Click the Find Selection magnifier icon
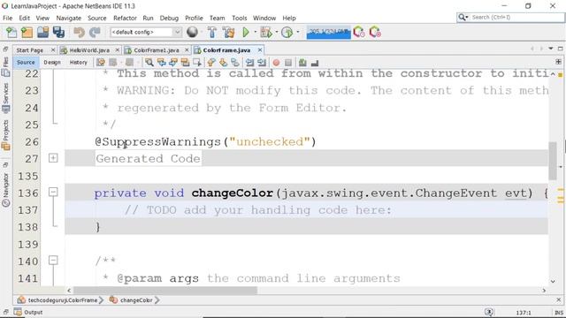 tap(149, 63)
